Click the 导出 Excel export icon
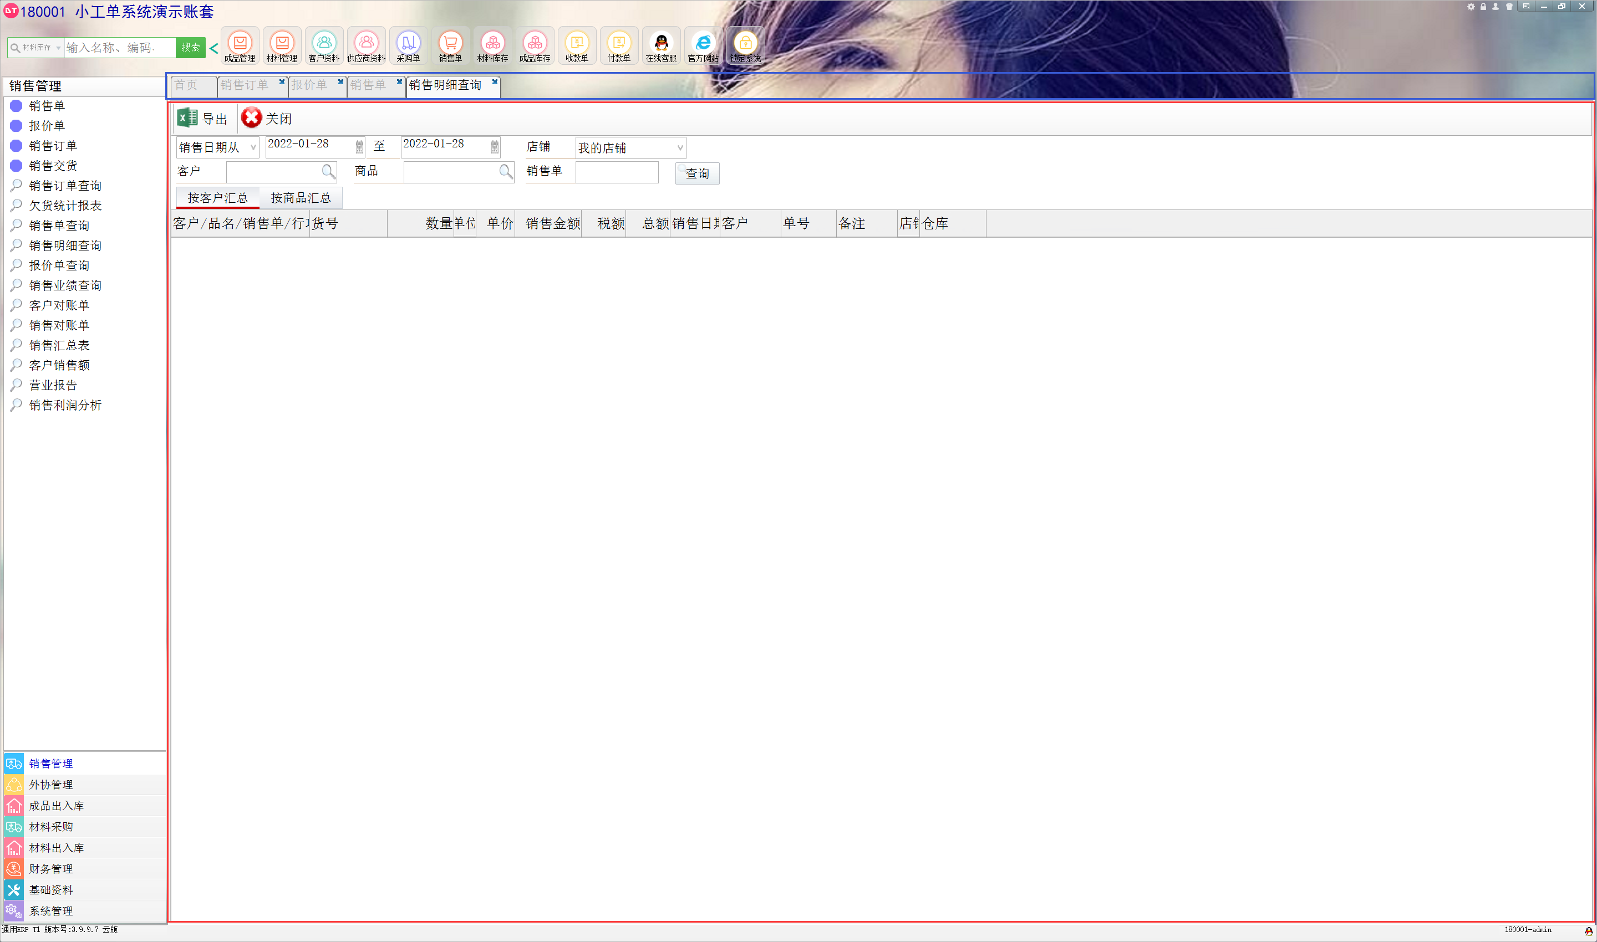The image size is (1597, 942). pos(188,118)
